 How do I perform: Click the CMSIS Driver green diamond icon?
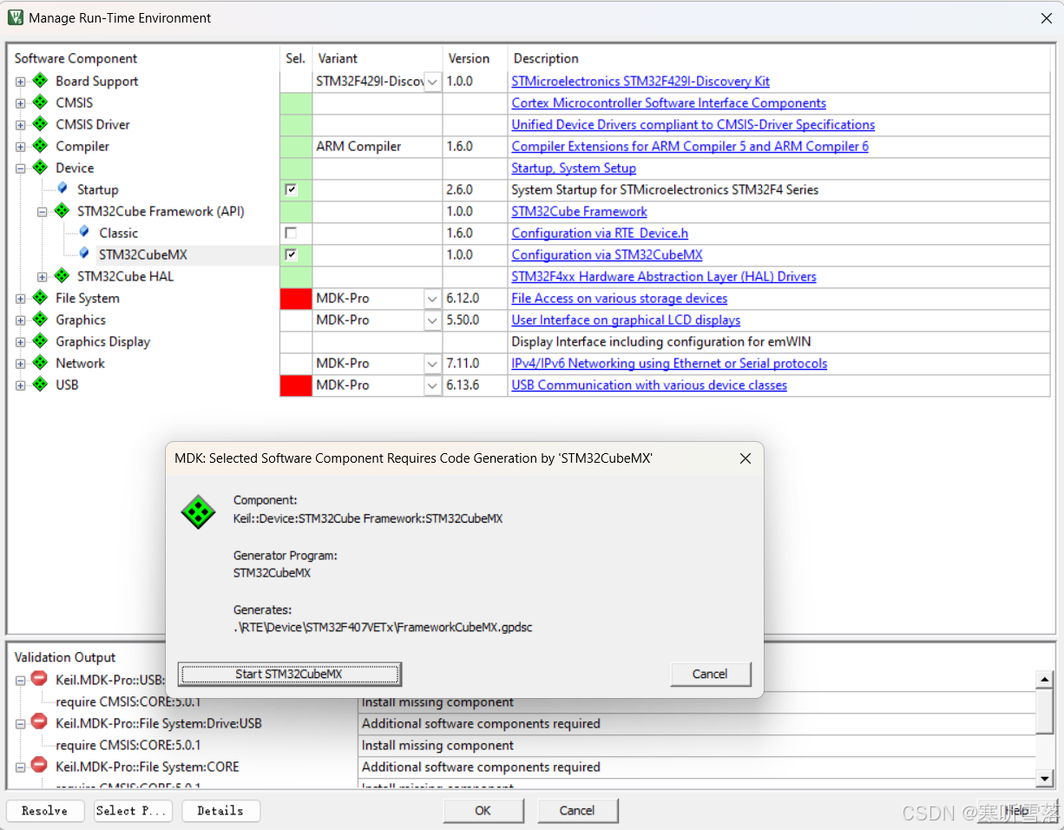click(40, 124)
